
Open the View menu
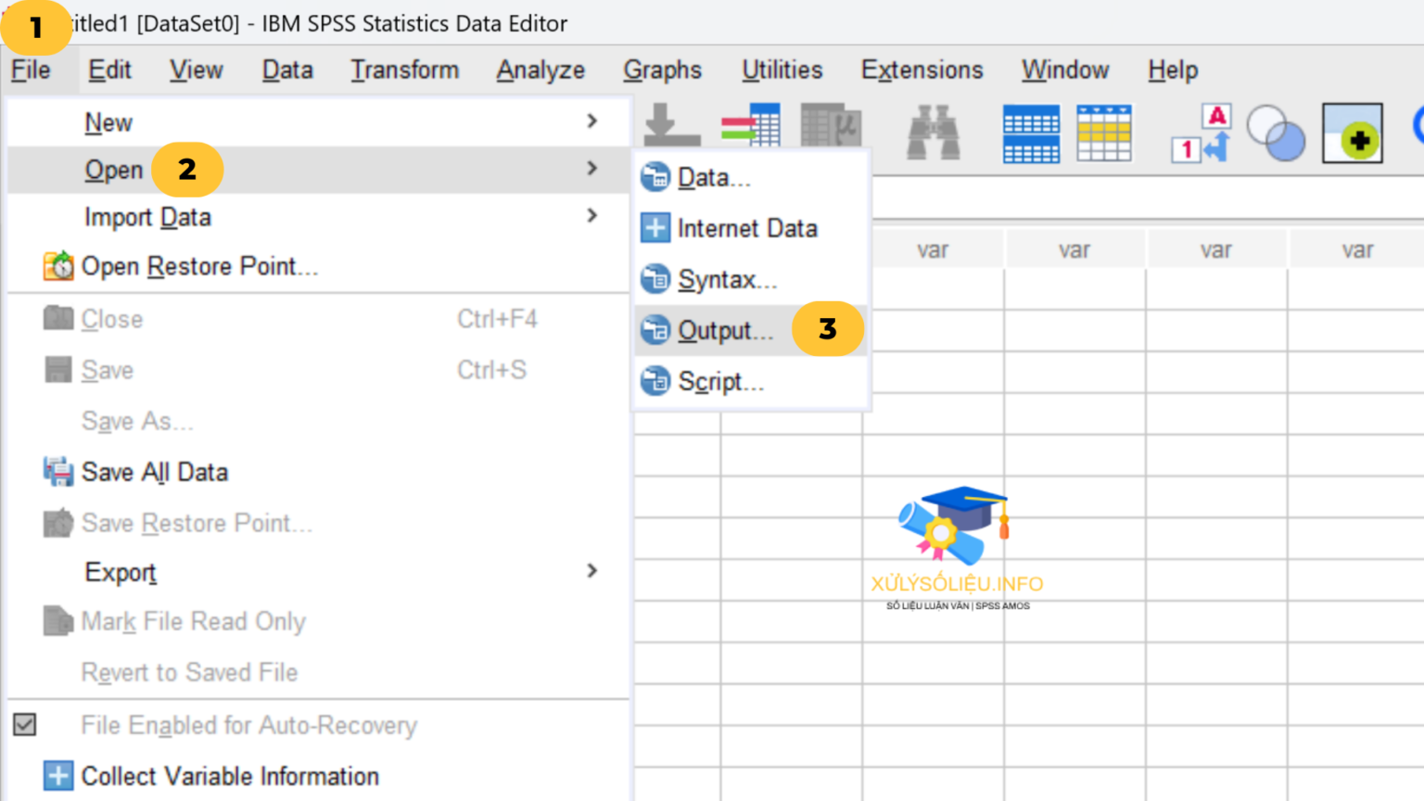click(196, 70)
